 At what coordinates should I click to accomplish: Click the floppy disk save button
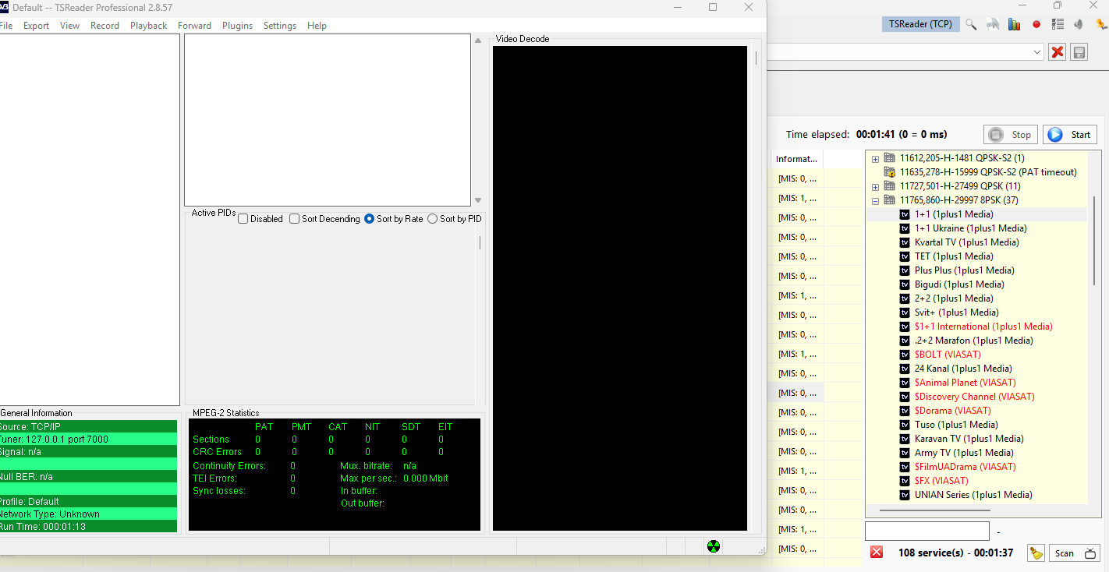tap(1079, 52)
